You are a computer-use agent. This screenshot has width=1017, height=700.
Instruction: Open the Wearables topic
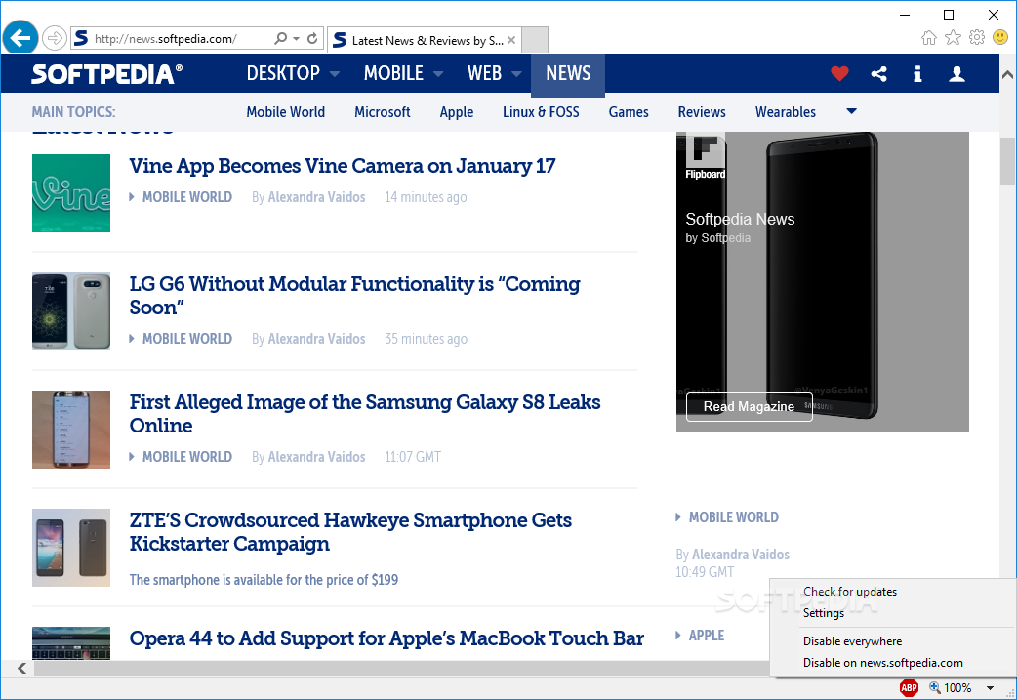click(x=786, y=112)
